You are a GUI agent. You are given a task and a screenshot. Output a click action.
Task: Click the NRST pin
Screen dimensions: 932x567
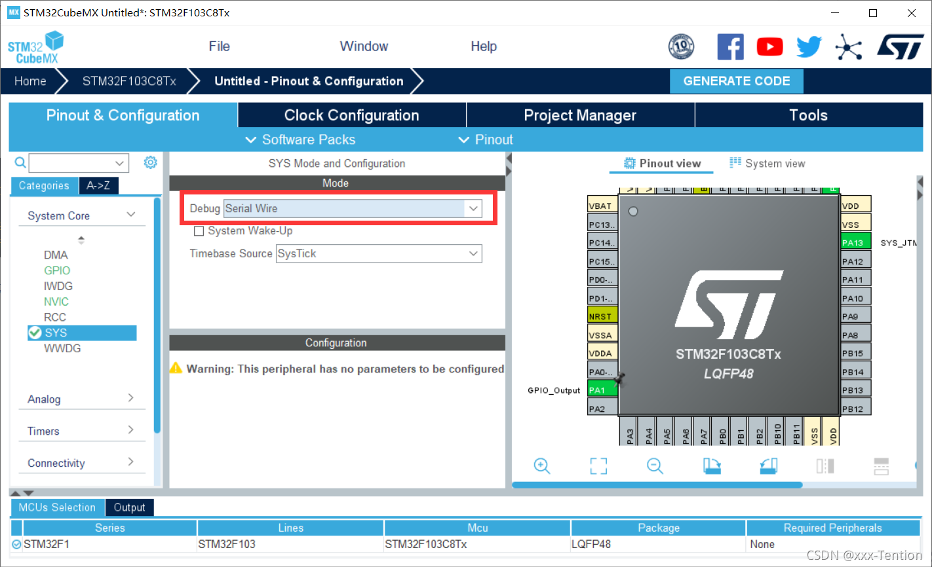[x=602, y=316]
